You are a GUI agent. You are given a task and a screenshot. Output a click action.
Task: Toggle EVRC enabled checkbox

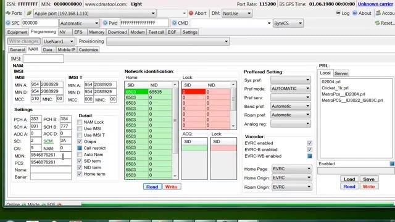click(310, 143)
